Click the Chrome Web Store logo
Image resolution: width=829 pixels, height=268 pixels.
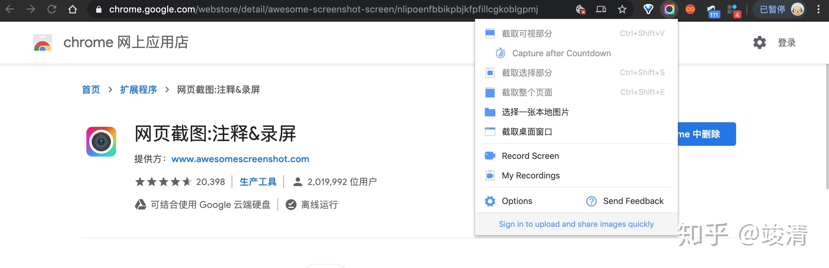click(x=43, y=42)
